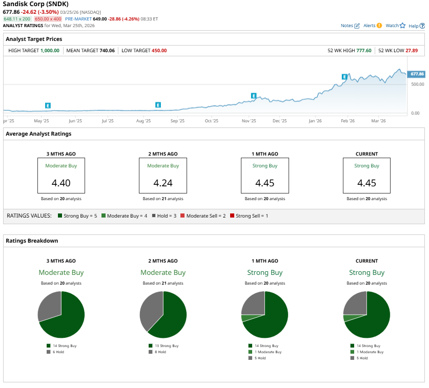Click the 52 WK LOW 27.89 value
Screen dimensions: 429x388
(412, 51)
